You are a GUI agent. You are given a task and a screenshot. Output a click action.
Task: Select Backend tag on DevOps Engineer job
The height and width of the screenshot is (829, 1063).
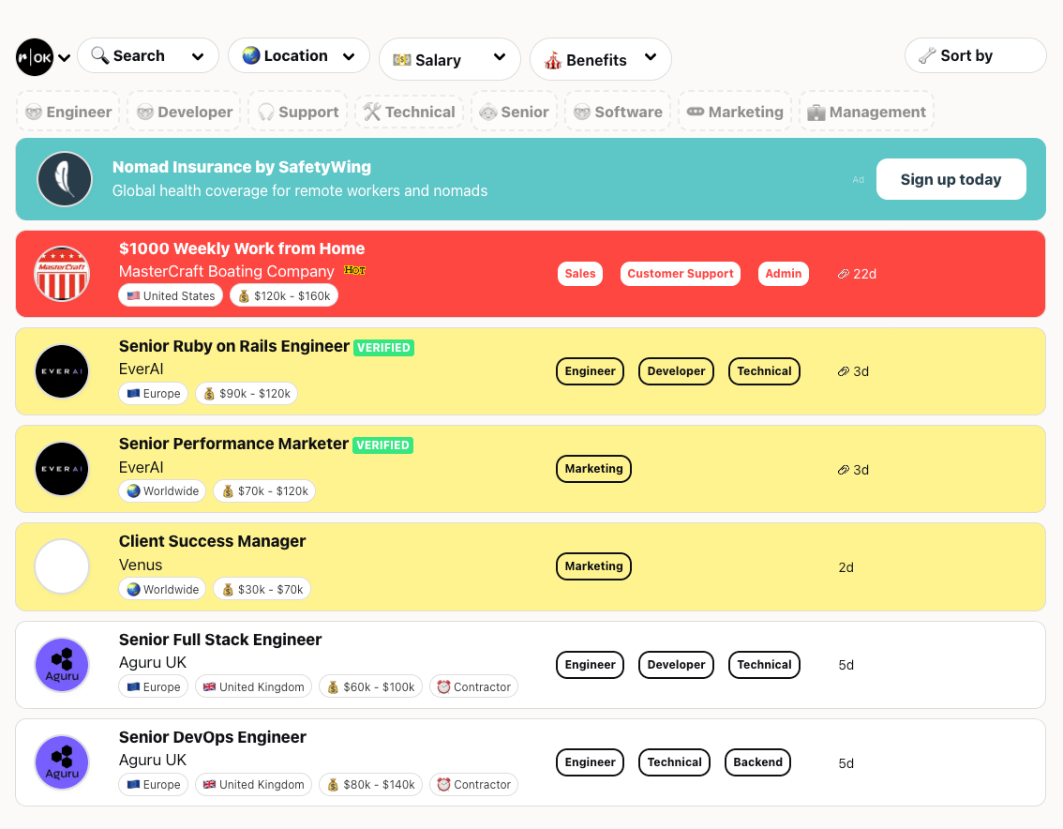pyautogui.click(x=757, y=762)
